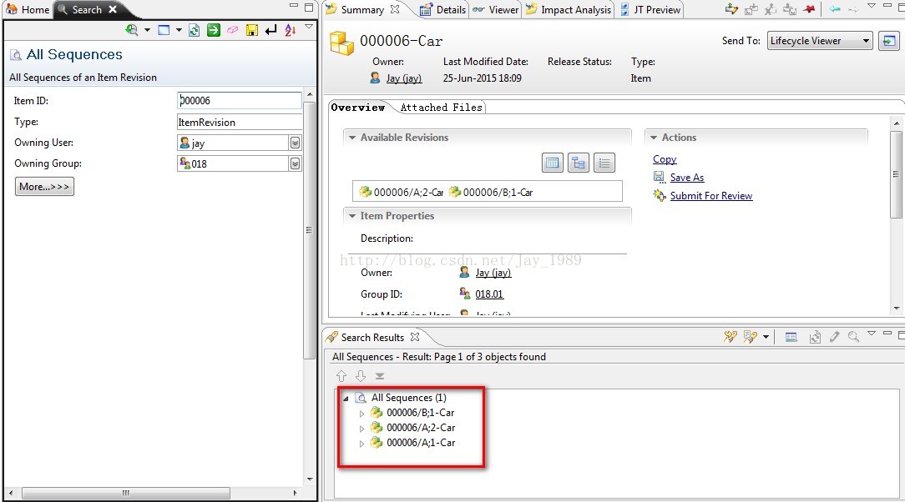Open the Owning Group dropdown

click(295, 163)
